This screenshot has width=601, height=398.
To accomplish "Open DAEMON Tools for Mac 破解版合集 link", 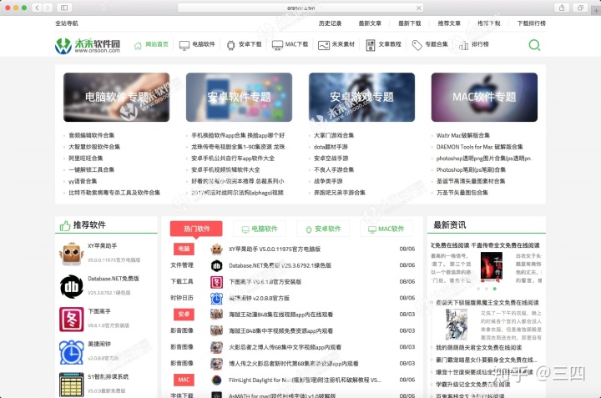I will (479, 147).
